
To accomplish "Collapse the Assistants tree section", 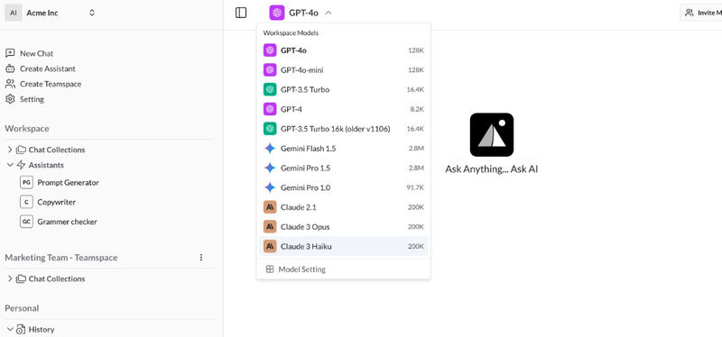I will 10,165.
